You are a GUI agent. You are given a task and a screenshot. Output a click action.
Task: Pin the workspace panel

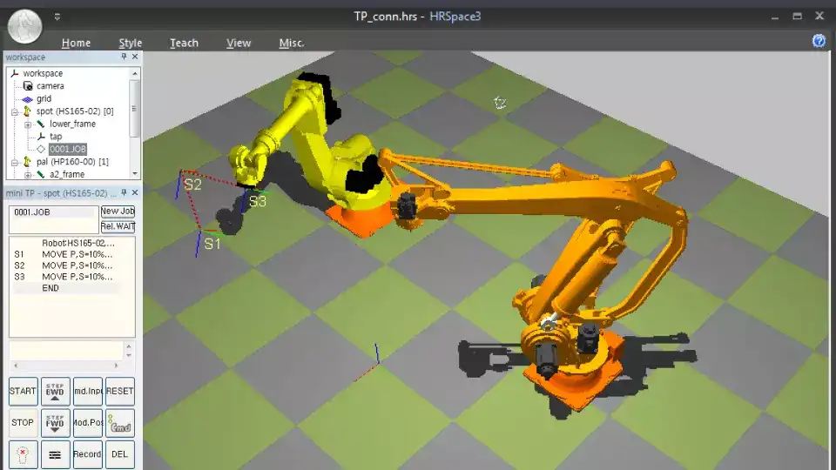click(124, 57)
